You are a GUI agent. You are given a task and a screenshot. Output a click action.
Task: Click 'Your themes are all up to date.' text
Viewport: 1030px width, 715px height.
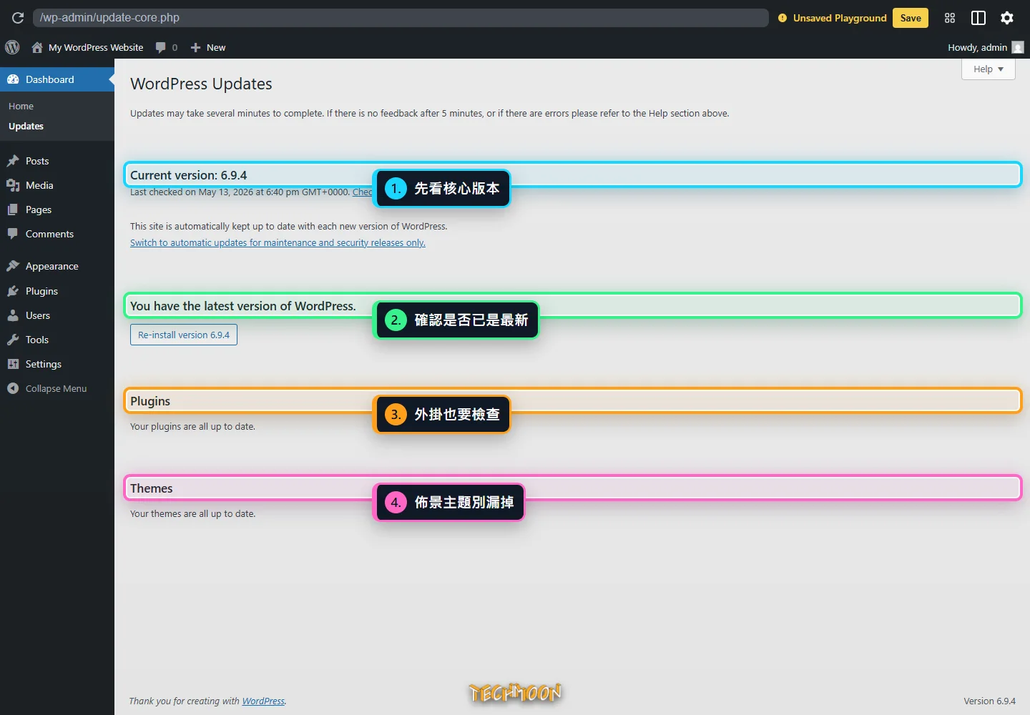point(192,513)
